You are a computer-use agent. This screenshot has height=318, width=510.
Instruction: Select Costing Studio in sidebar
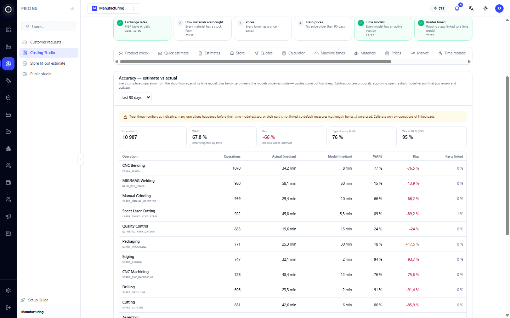[49, 53]
